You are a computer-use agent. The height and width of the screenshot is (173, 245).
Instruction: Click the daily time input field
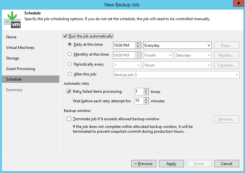pos(124,45)
